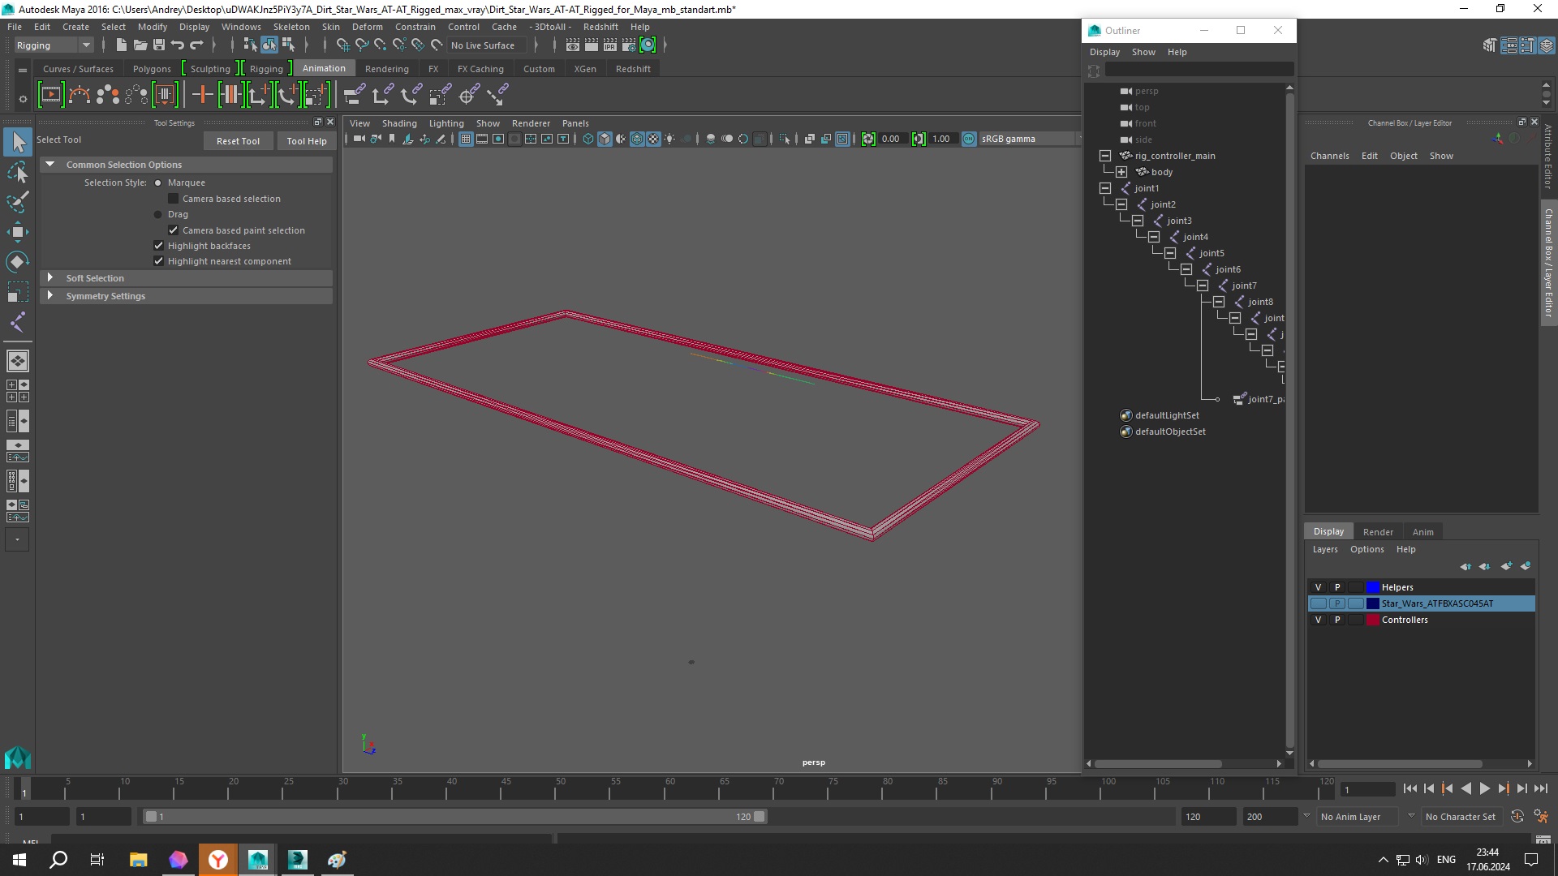This screenshot has width=1558, height=876.
Task: Expand joint7 node in Outliner
Action: coord(1202,285)
